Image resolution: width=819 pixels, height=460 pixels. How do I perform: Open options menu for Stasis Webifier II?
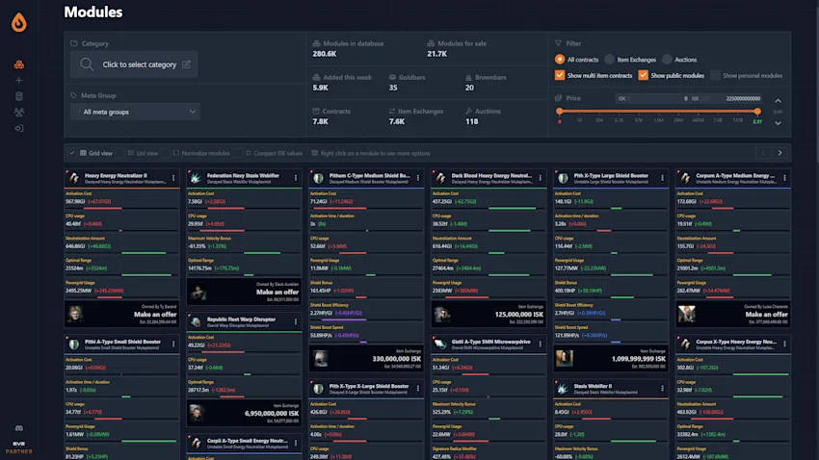[x=662, y=389]
